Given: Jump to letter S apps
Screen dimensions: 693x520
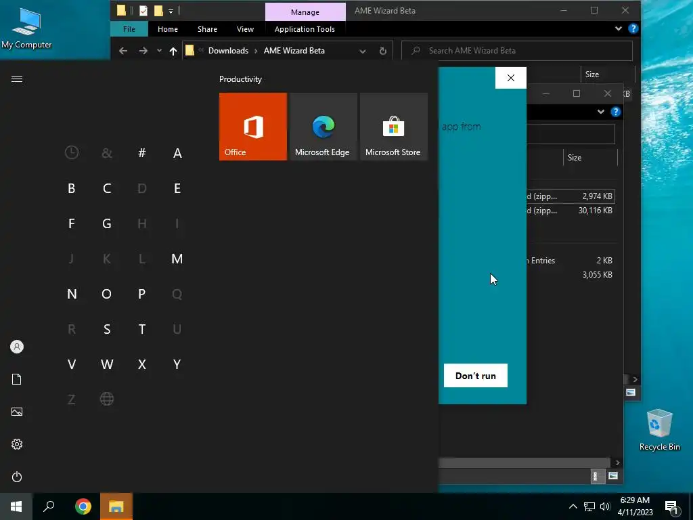Looking at the screenshot, I should point(106,329).
